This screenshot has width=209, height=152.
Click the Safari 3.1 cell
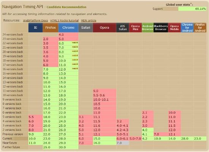click(86, 117)
